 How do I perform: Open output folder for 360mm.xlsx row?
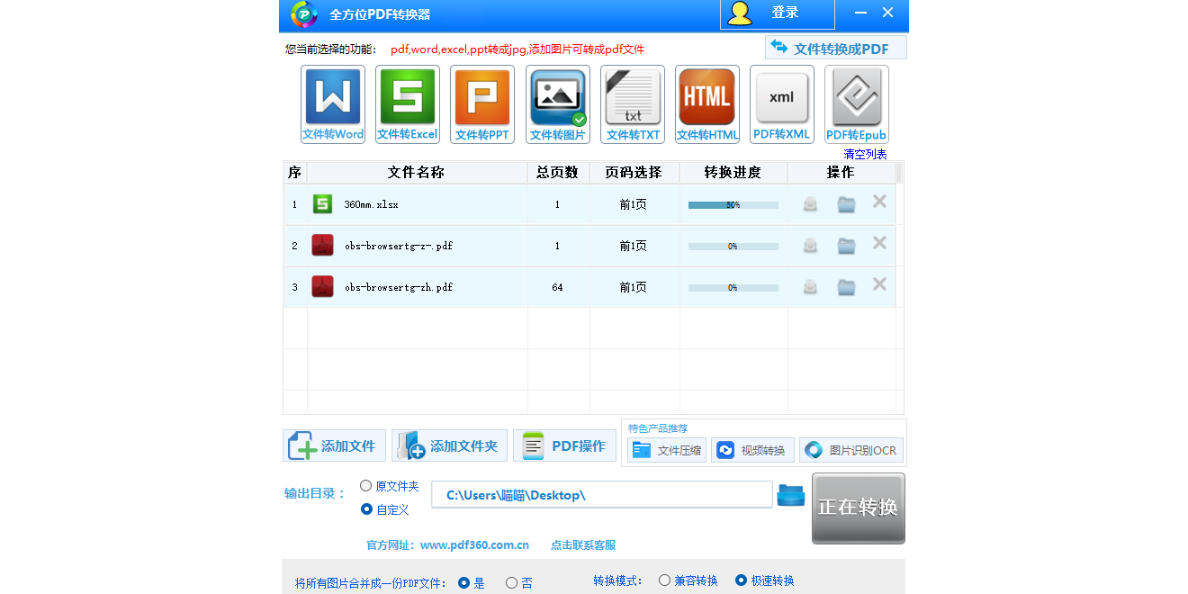[845, 204]
